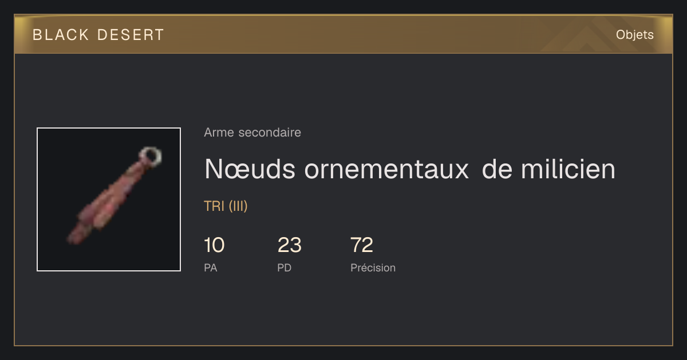Click the metal ring on item icon
This screenshot has width=687, height=360.
click(151, 155)
